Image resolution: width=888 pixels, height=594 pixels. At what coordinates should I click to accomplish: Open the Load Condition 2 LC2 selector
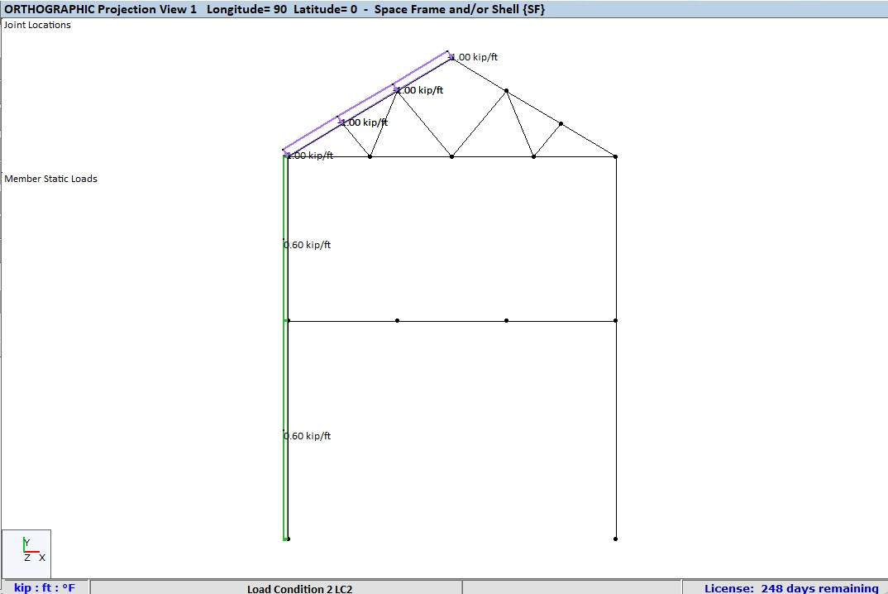point(299,588)
